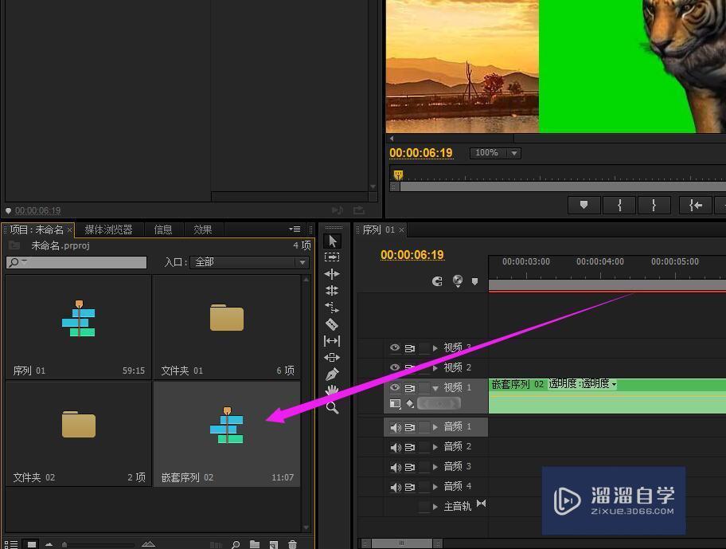Open the 效果 panel tab
Viewport: 726px width, 549px height.
pyautogui.click(x=202, y=229)
